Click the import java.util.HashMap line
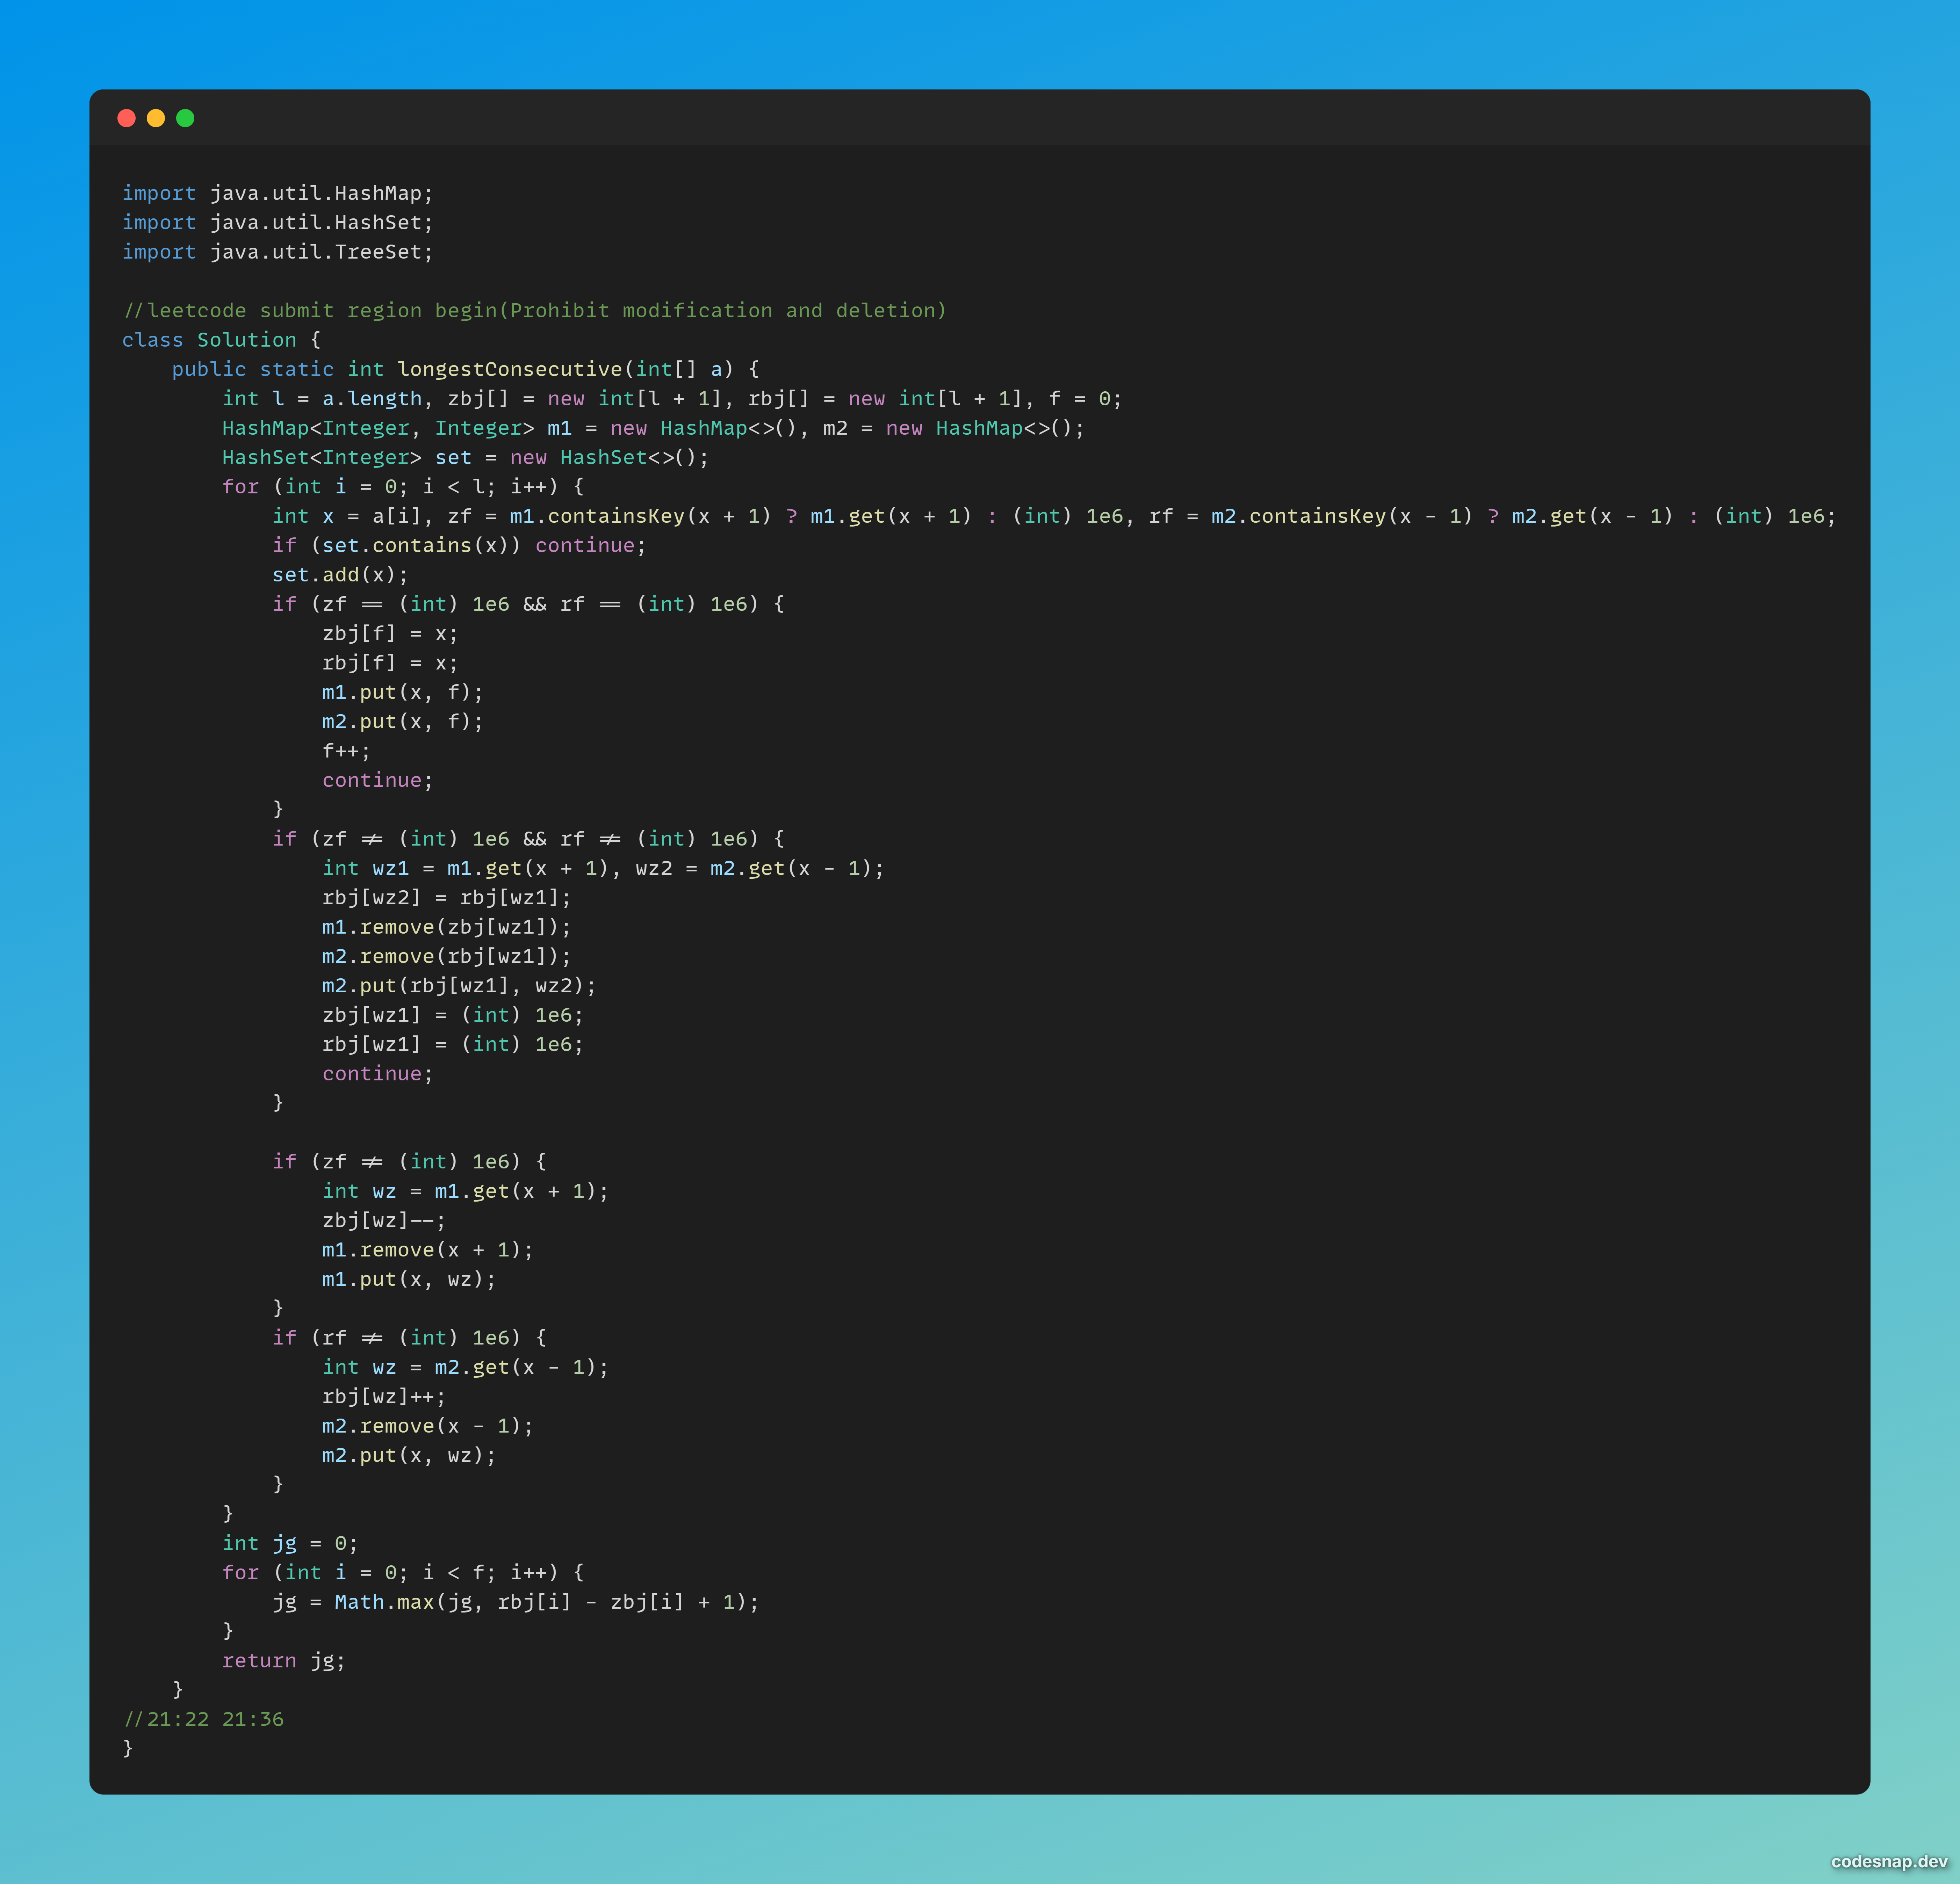Image resolution: width=1960 pixels, height=1884 pixels. 277,193
